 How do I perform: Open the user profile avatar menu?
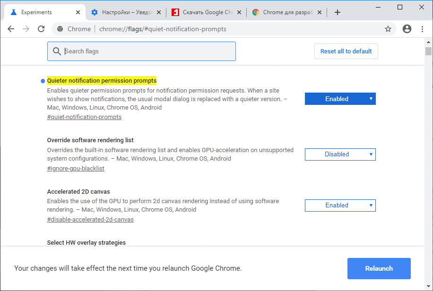pos(407,29)
